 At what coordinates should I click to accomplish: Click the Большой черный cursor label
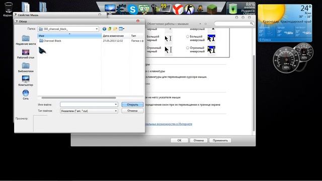[153, 38]
